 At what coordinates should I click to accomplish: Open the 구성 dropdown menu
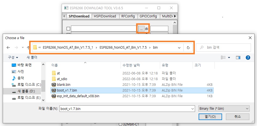pyautogui.click(x=13, y=58)
